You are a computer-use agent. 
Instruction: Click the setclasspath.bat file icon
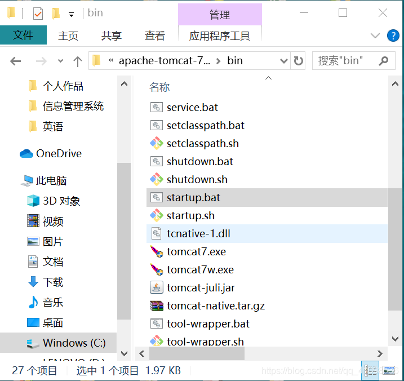point(157,125)
